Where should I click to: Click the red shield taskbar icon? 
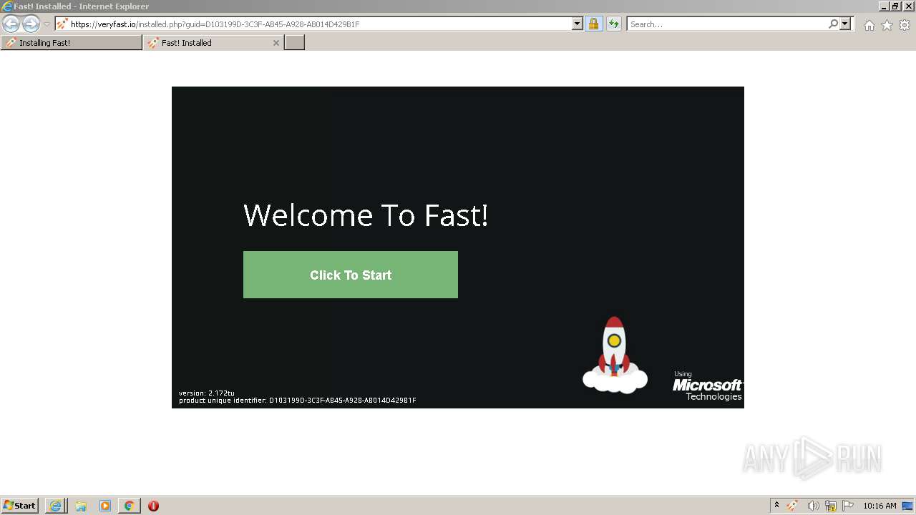(x=153, y=506)
